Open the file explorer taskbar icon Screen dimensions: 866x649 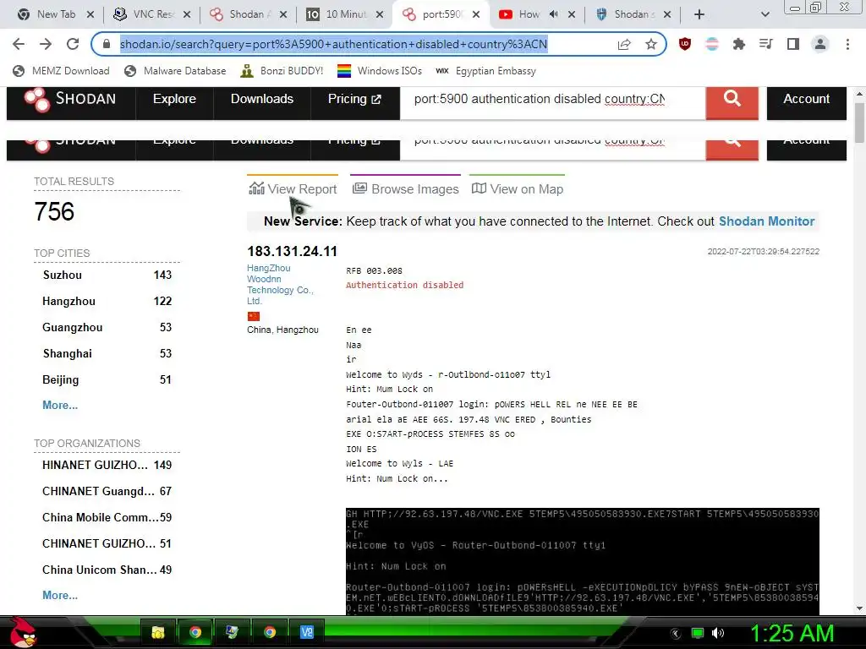pyautogui.click(x=158, y=632)
